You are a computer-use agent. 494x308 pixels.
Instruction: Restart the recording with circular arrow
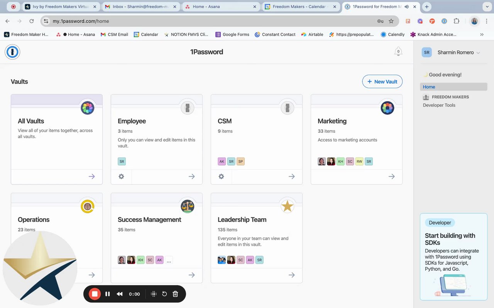click(164, 294)
